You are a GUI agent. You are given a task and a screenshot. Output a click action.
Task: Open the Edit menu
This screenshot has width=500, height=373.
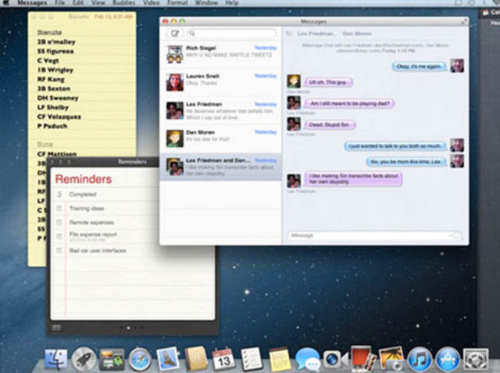click(78, 3)
